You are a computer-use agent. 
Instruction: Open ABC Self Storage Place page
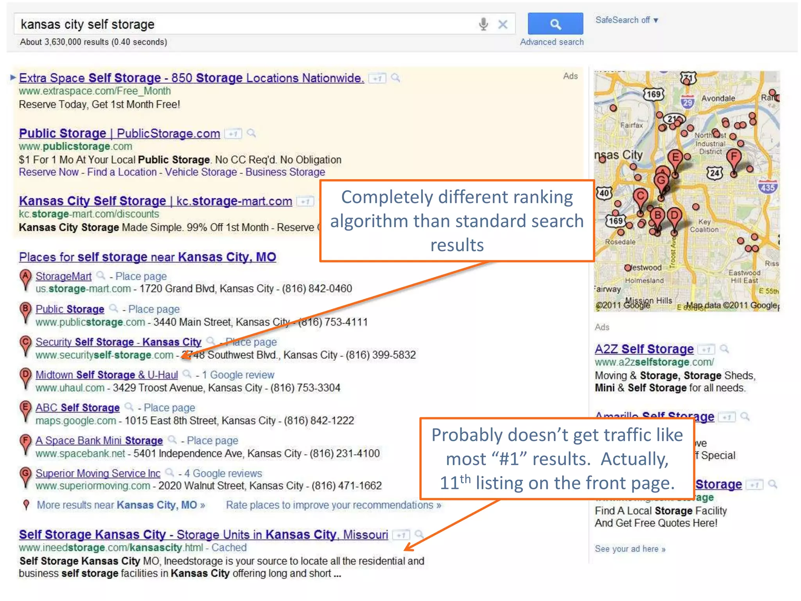point(169,408)
